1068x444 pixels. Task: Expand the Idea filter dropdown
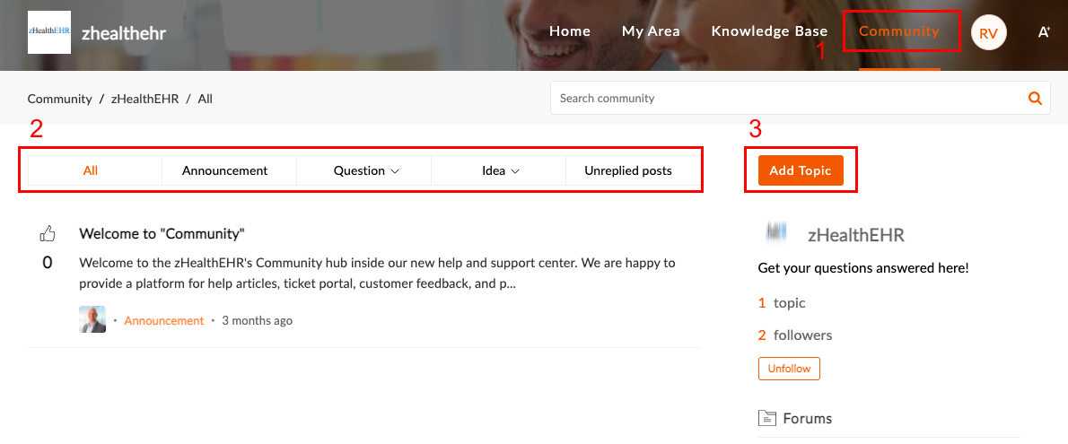coord(501,171)
